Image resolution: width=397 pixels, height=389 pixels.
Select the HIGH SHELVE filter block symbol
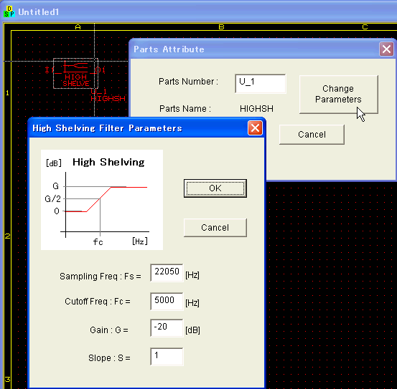75,74
